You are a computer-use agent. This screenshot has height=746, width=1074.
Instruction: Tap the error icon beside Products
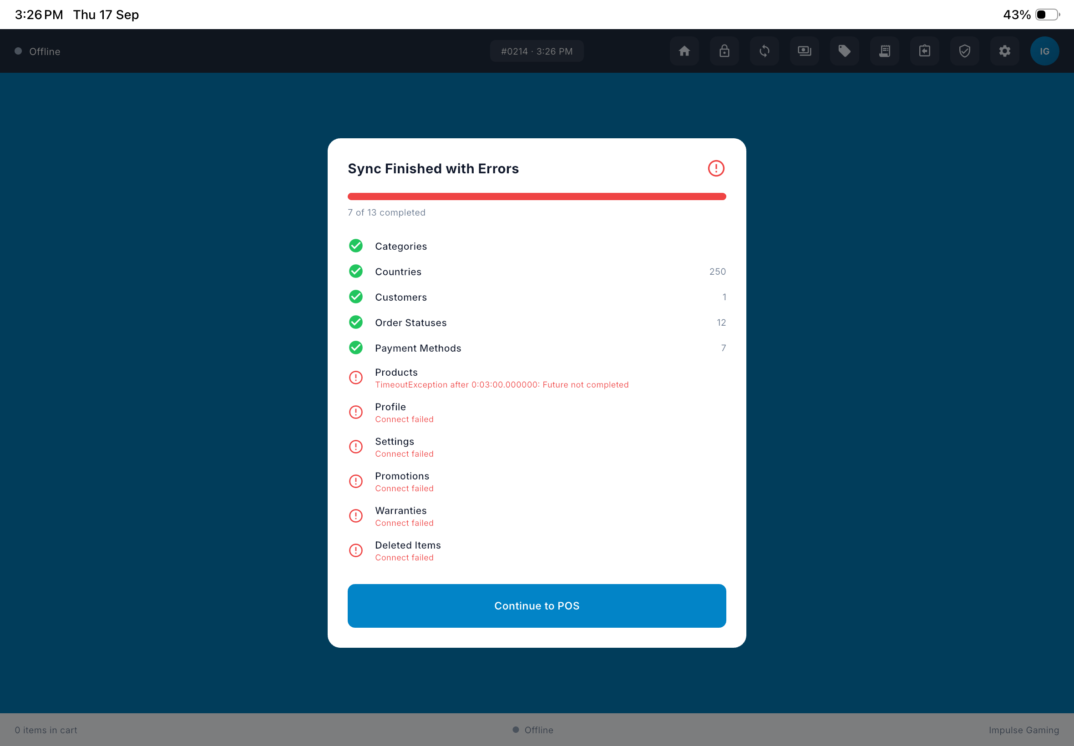click(x=356, y=378)
